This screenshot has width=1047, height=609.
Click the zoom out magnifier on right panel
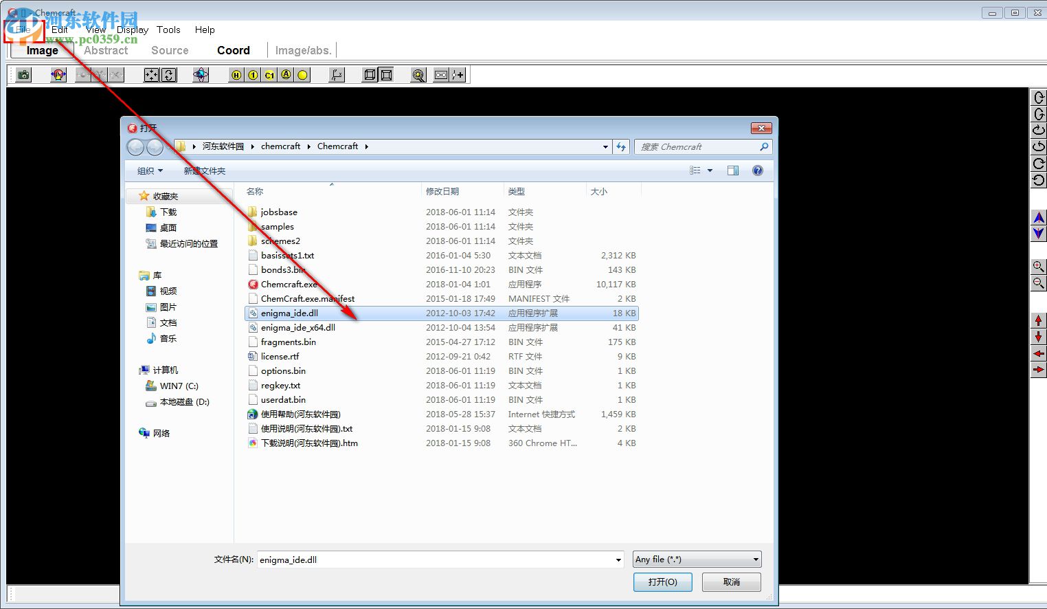(x=1039, y=283)
